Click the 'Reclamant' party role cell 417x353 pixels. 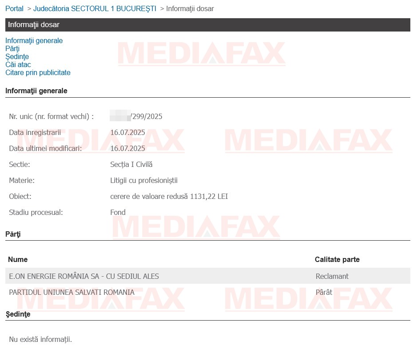(x=332, y=277)
